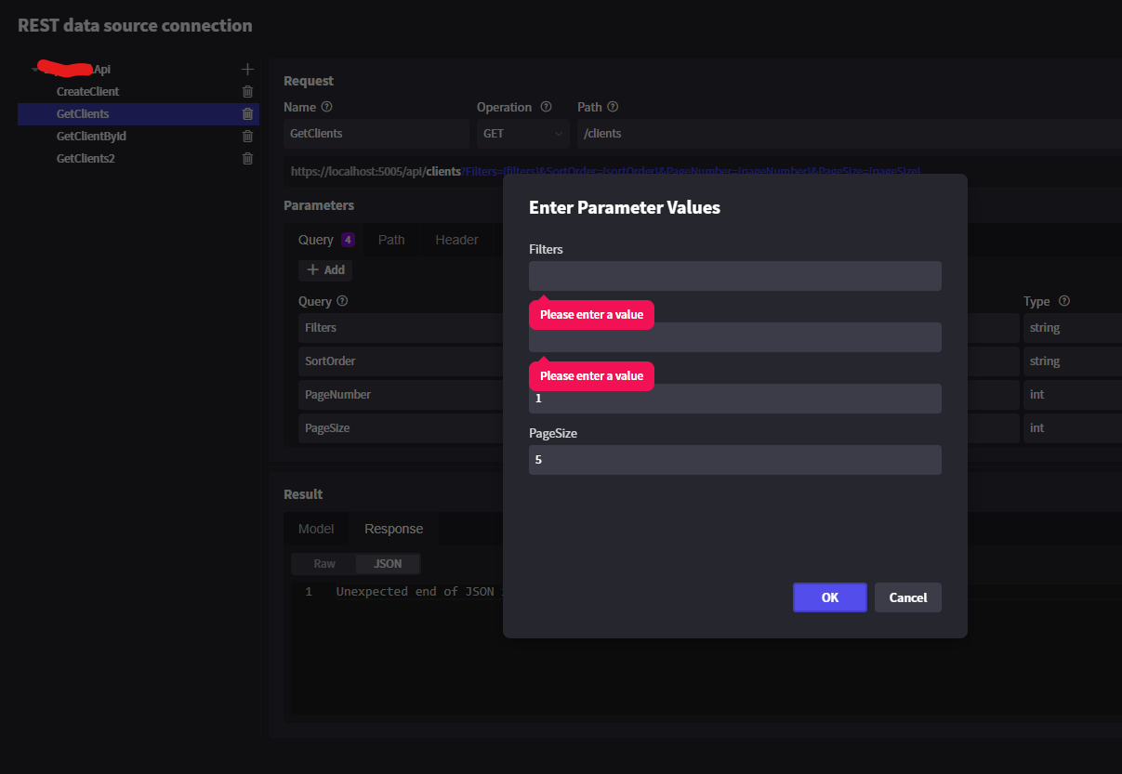1122x774 pixels.
Task: Delete the CreateClient request
Action: pos(247,91)
